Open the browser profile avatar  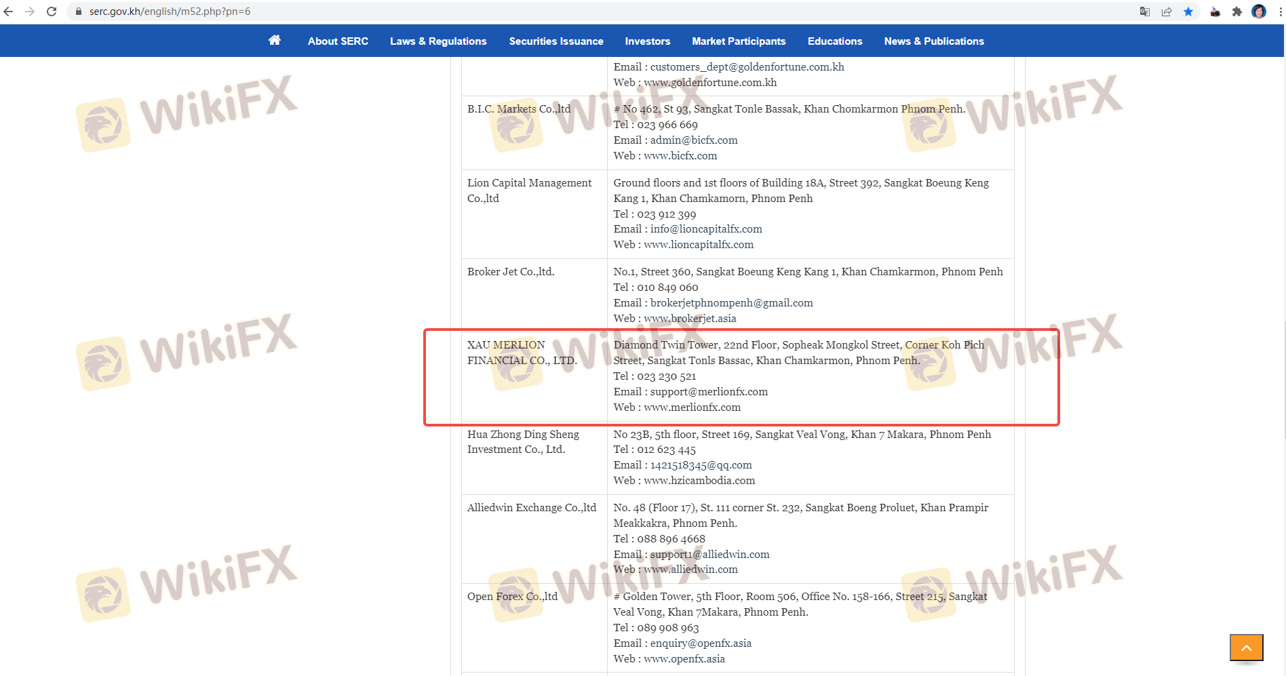click(x=1259, y=12)
